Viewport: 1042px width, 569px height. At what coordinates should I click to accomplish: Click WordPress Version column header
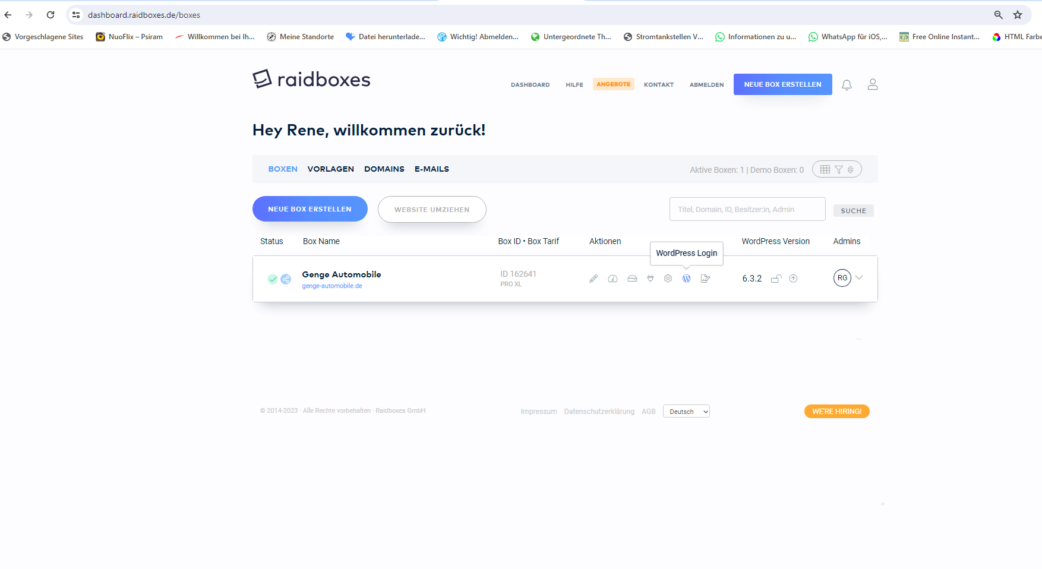[776, 241]
